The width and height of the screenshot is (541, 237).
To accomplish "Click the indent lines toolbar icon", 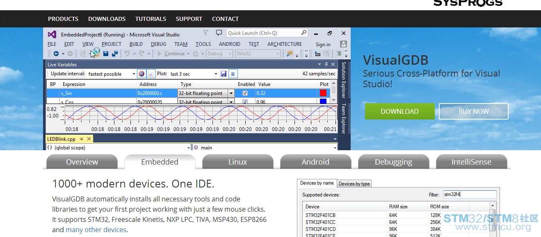I will [x=339, y=54].
